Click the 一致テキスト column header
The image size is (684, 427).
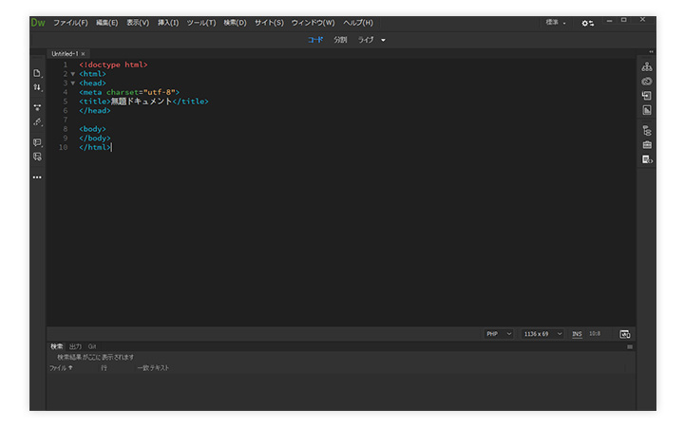coord(153,368)
